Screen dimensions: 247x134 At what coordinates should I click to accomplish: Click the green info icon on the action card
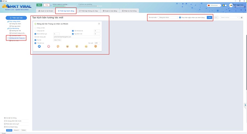coord(35,24)
